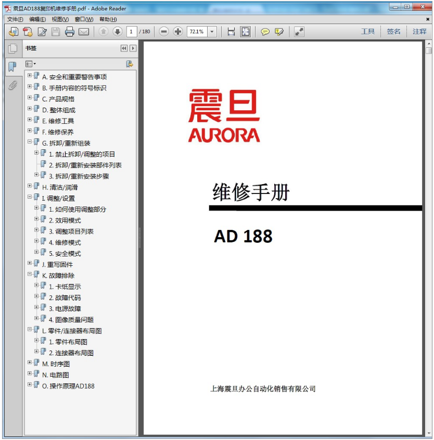
Task: Open bookmark 4. 维修模式
Action: point(65,243)
